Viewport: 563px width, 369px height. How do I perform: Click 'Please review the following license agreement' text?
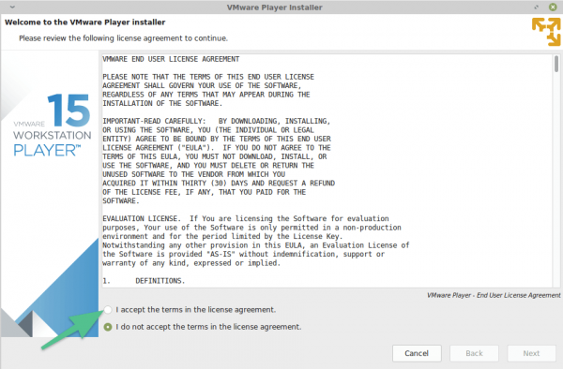click(x=123, y=38)
